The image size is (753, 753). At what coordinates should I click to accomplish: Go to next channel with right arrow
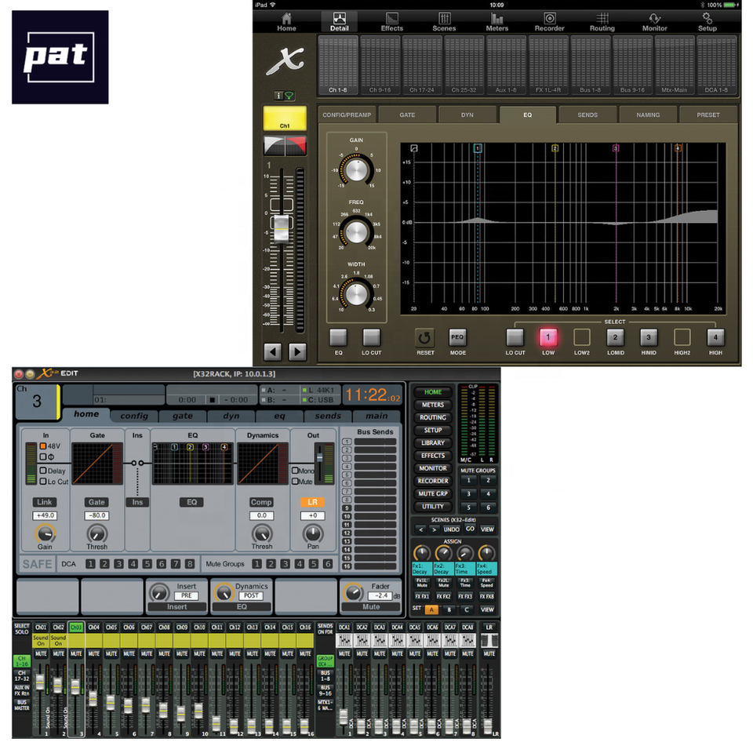(x=297, y=352)
